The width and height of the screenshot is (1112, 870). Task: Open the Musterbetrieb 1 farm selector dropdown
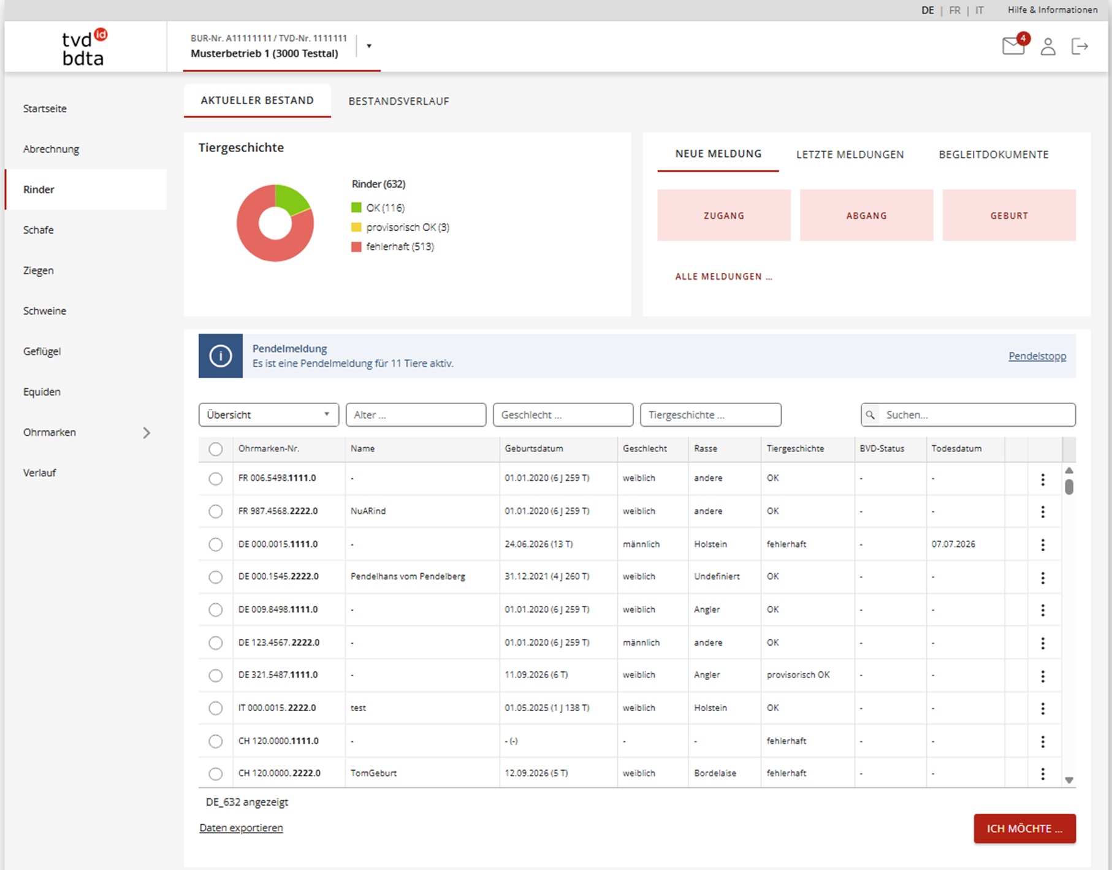point(369,46)
